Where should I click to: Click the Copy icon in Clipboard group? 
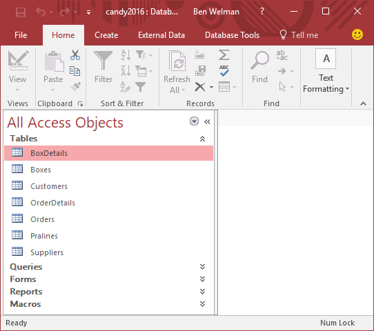coord(75,71)
